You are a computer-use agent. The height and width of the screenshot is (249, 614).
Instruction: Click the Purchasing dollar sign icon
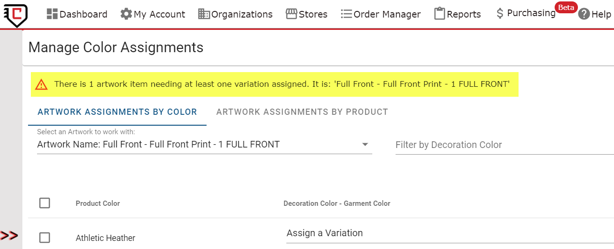click(x=500, y=13)
